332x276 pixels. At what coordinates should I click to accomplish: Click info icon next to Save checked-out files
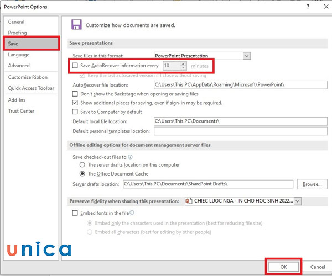pos(131,157)
